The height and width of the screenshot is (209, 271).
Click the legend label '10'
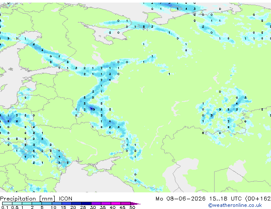coord(53,207)
